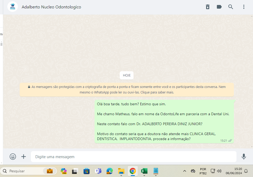The height and width of the screenshot is (177, 253).
Task: Start voice recording with microphone icon
Action: point(244,157)
